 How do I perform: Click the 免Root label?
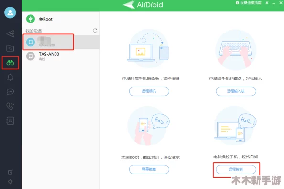(45, 19)
